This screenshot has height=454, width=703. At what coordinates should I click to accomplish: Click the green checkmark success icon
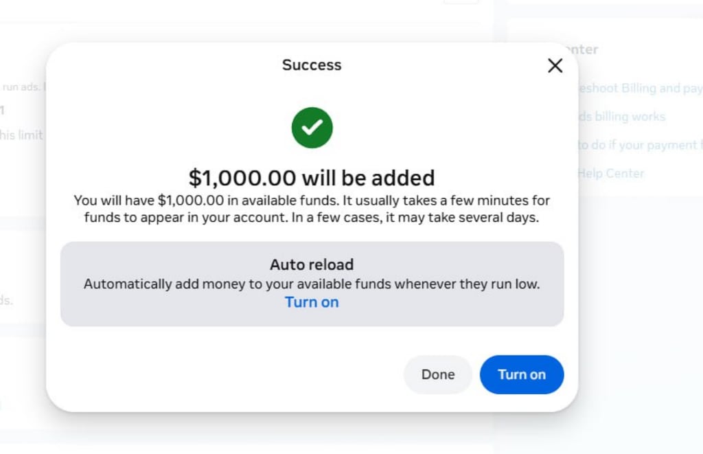pos(312,128)
